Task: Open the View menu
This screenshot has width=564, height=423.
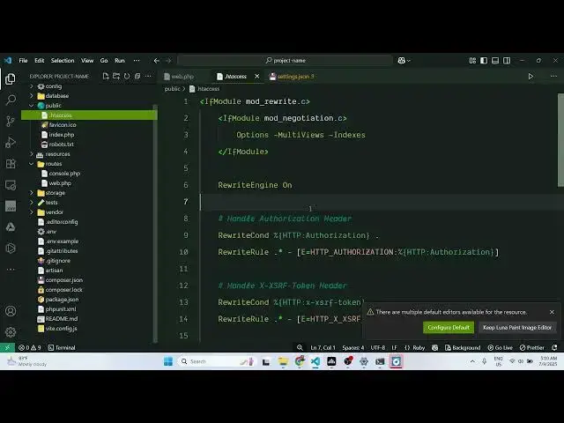Action: (x=87, y=61)
